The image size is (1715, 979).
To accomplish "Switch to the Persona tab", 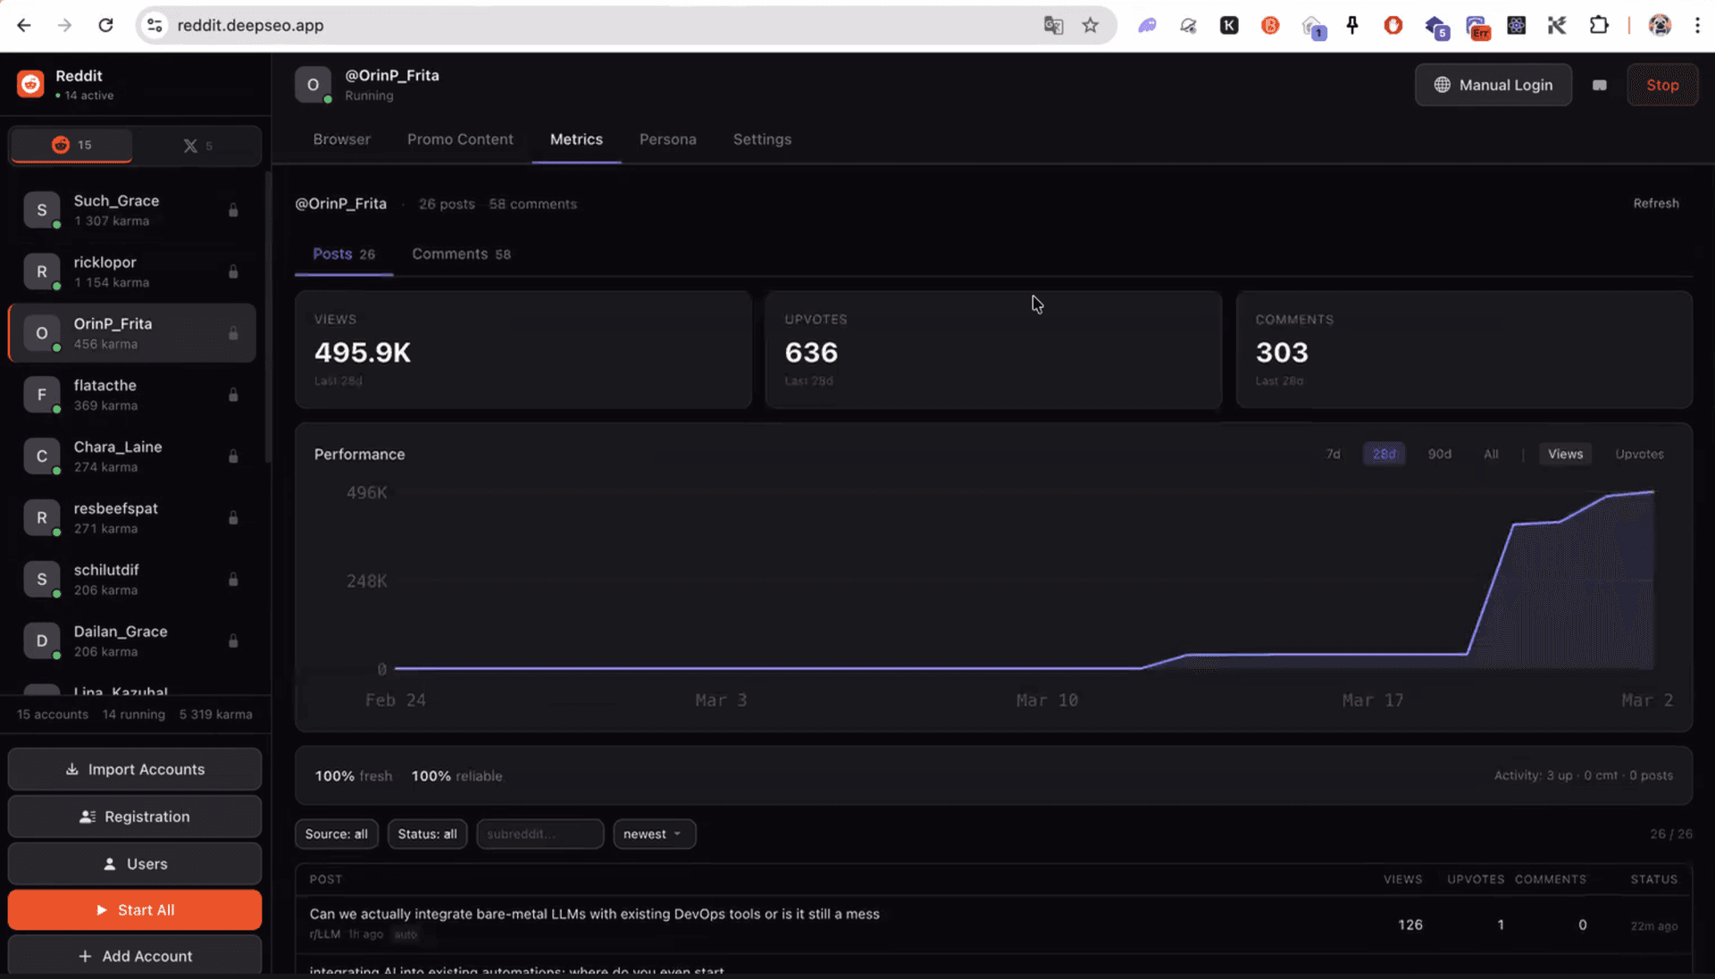I will (667, 139).
